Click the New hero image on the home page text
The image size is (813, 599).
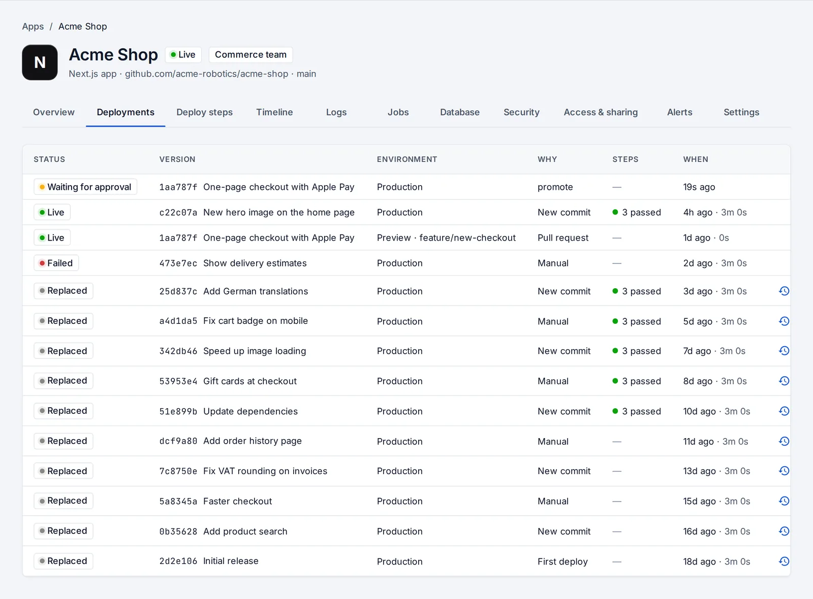tap(279, 212)
